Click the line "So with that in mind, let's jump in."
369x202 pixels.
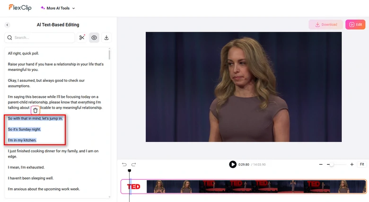[35, 118]
